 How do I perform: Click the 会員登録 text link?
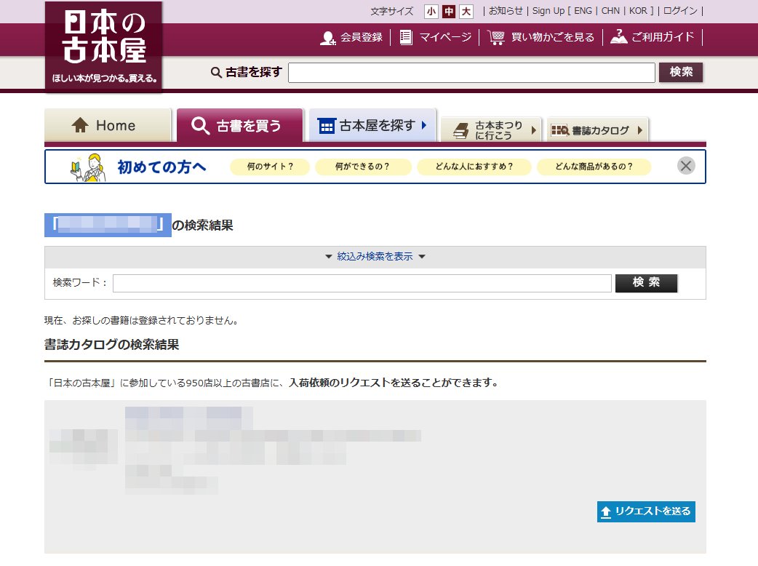pos(361,37)
